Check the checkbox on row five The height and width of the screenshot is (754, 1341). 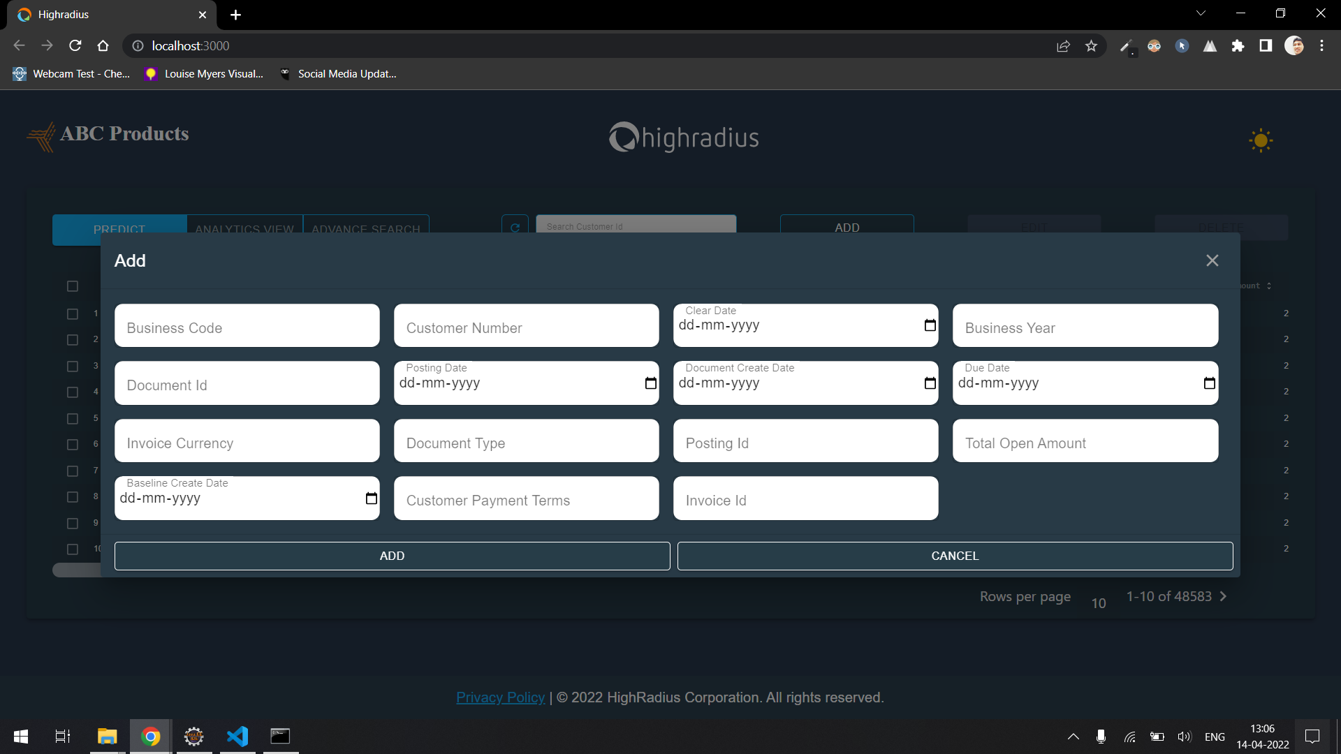tap(73, 418)
